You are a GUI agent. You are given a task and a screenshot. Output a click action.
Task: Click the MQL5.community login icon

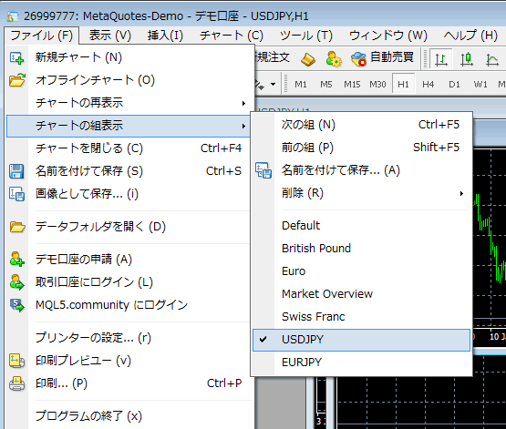pos(16,305)
